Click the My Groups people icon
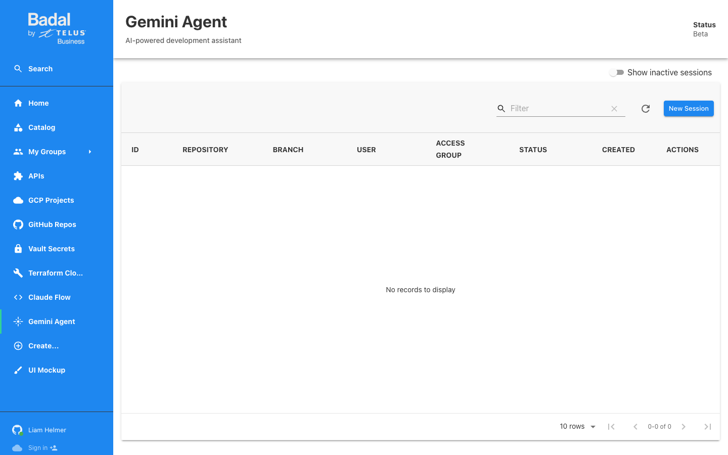The height and width of the screenshot is (455, 728). [18, 152]
